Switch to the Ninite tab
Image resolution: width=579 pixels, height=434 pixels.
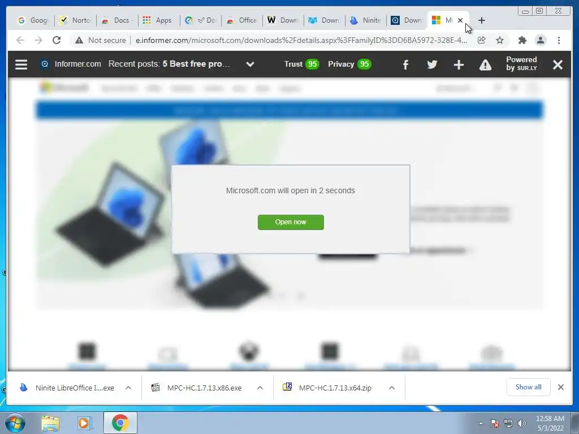pyautogui.click(x=366, y=20)
